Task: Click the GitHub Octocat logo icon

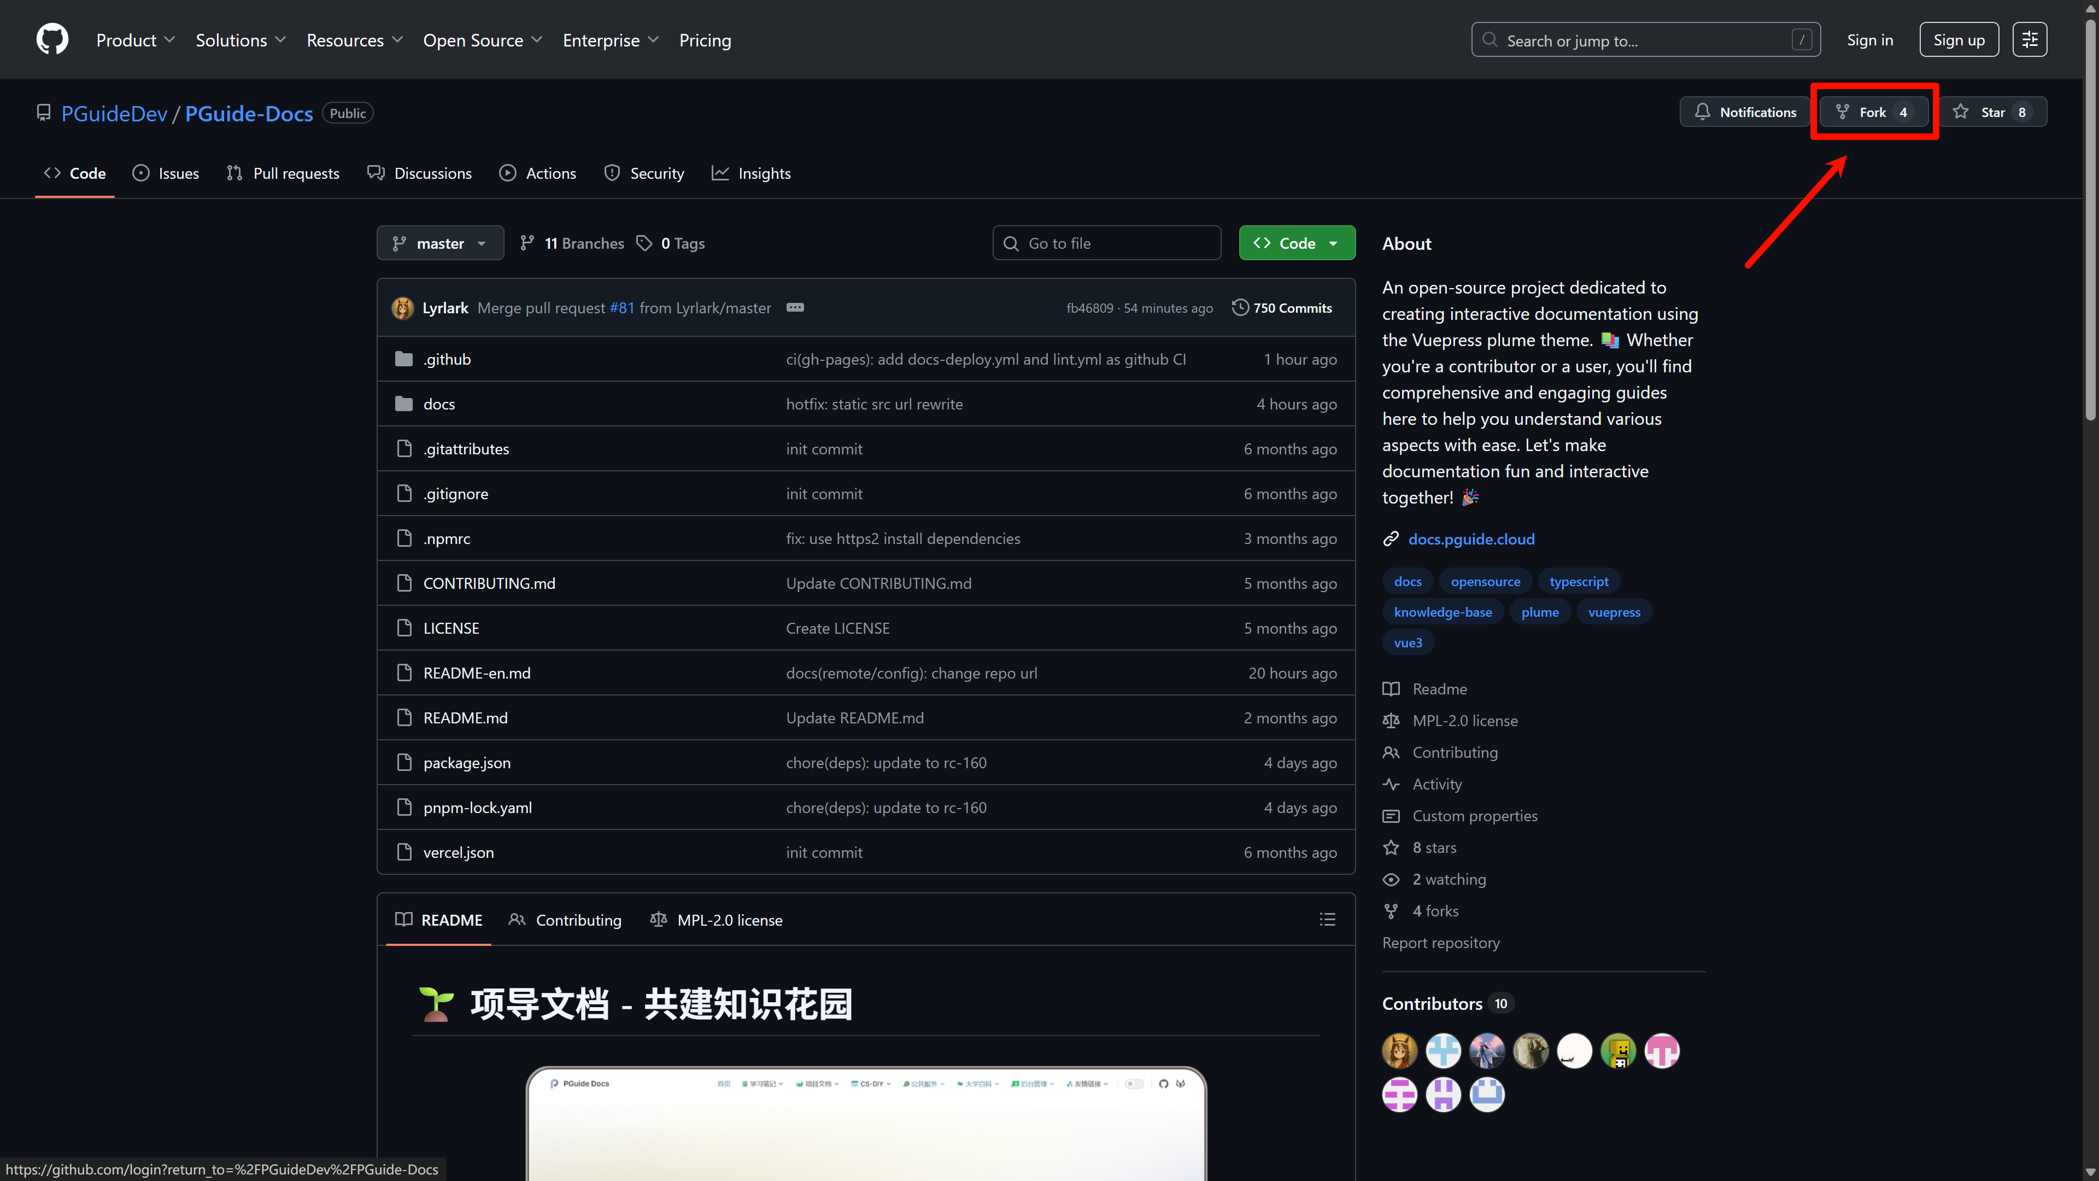Action: tap(52, 39)
